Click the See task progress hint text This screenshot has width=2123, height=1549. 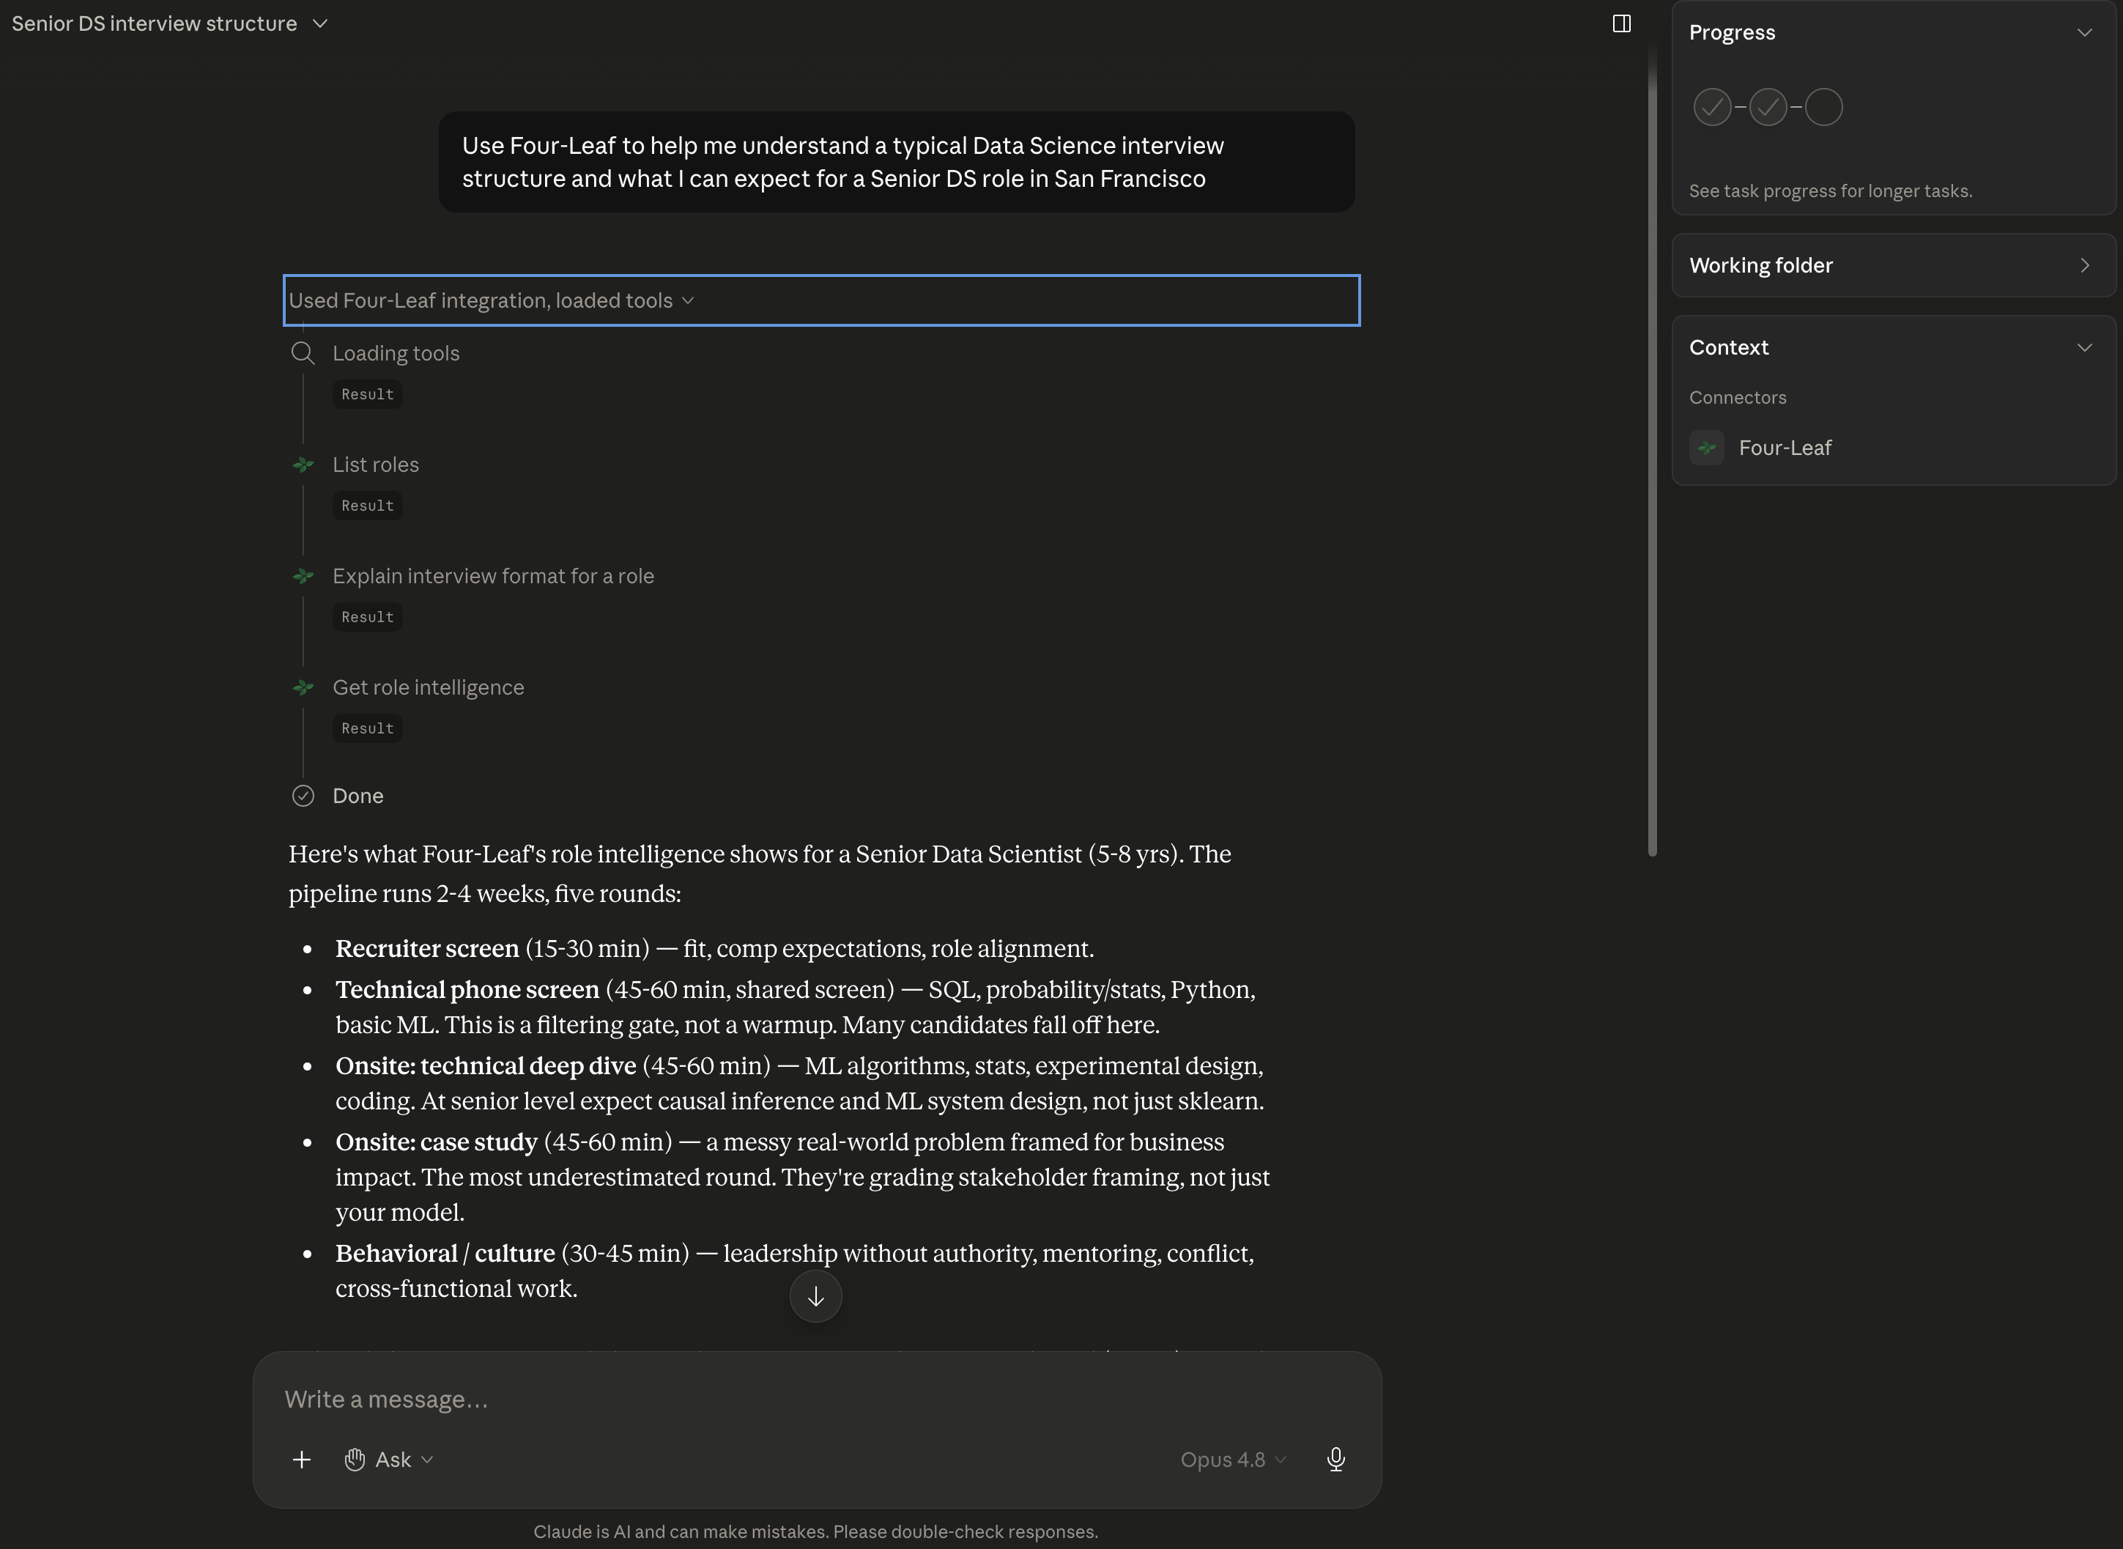click(x=1830, y=191)
